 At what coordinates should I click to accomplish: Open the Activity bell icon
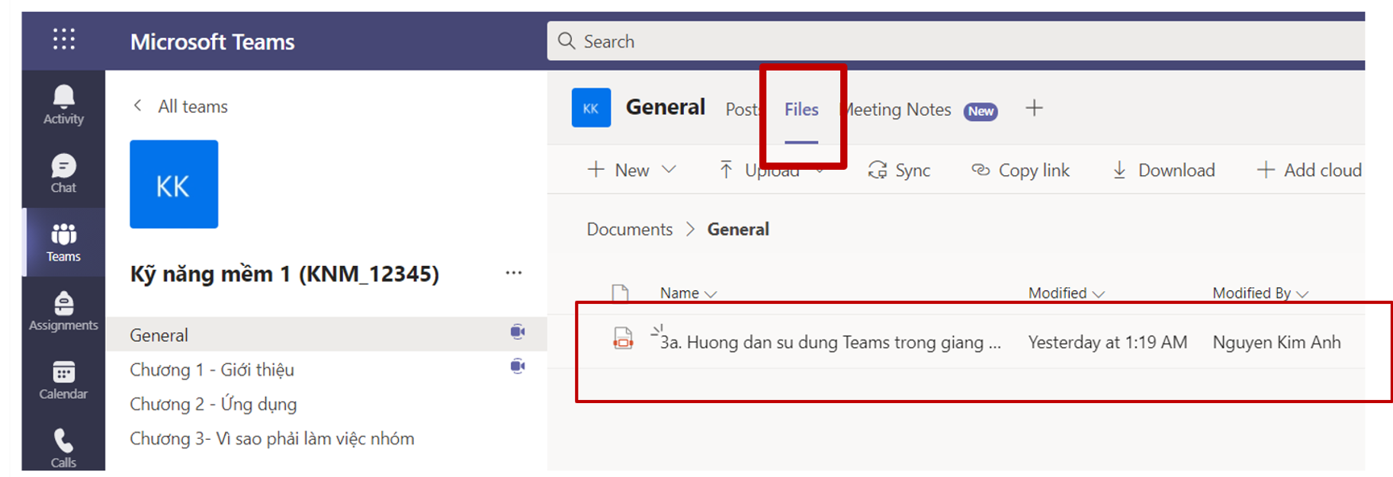pyautogui.click(x=63, y=104)
